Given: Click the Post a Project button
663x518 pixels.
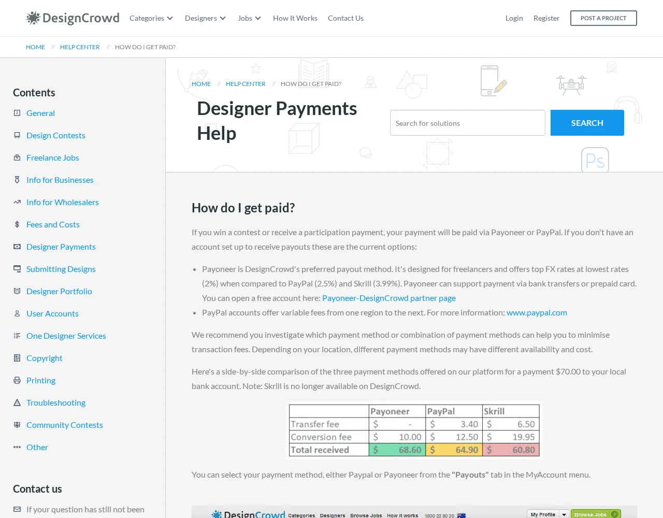Looking at the screenshot, I should 603,18.
